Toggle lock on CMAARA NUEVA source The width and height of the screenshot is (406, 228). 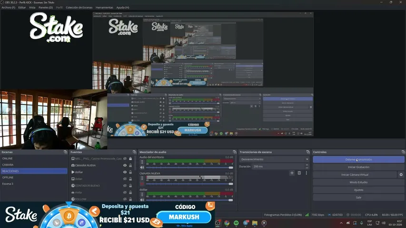pos(130,165)
